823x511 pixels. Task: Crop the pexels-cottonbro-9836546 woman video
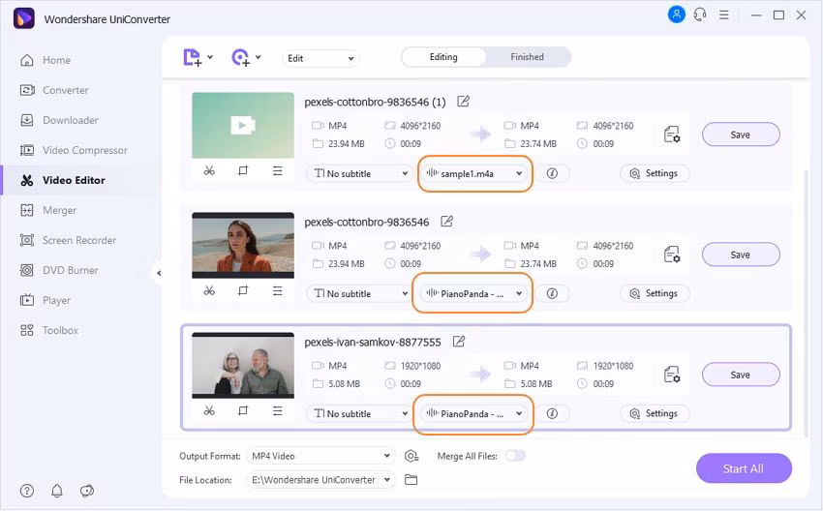point(242,290)
